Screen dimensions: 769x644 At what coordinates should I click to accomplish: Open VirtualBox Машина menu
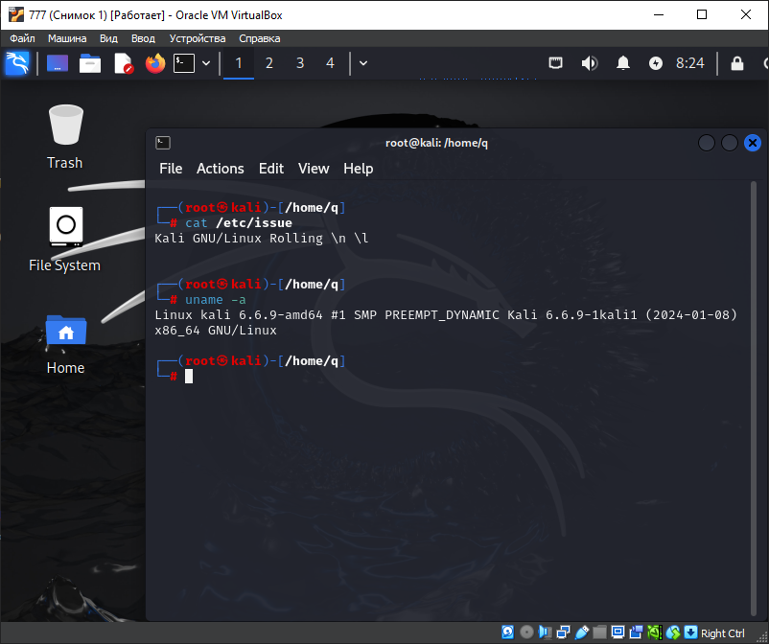[67, 38]
